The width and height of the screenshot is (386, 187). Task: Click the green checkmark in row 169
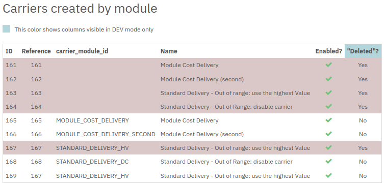pyautogui.click(x=328, y=176)
